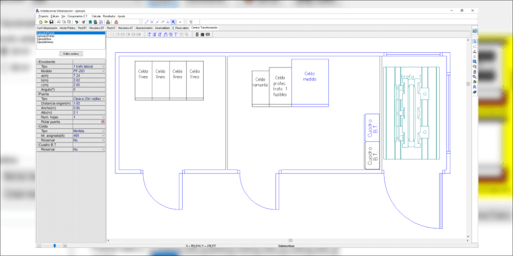Open the Int. asignada(A) dropdown

point(103,136)
